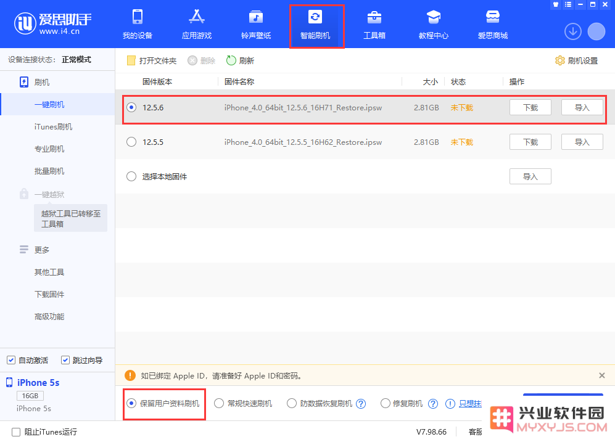Open the 我的设备 device tab
The width and height of the screenshot is (615, 442).
click(x=138, y=25)
